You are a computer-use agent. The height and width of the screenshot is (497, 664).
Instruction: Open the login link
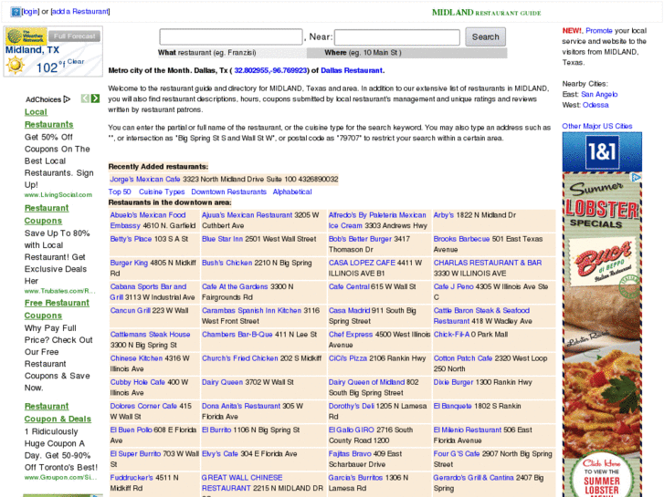[x=30, y=12]
